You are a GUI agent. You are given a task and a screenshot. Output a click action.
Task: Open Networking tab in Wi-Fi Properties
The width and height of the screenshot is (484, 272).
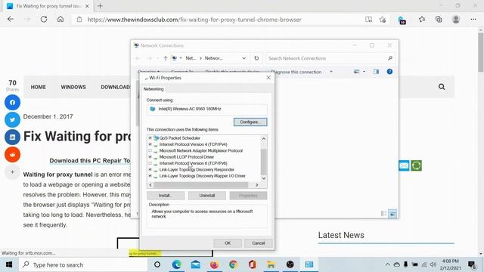[154, 89]
